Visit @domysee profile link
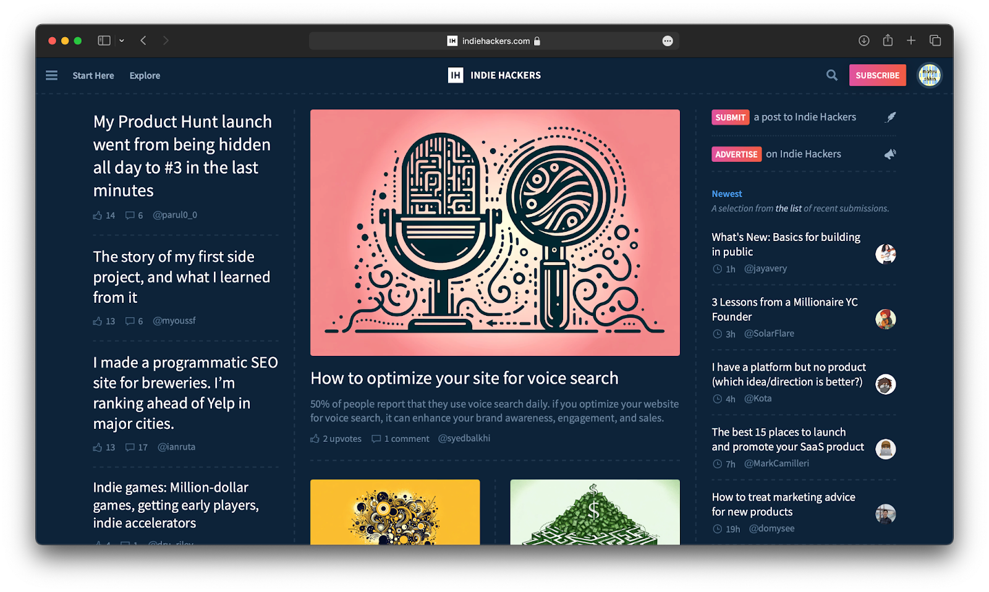 pos(771,529)
